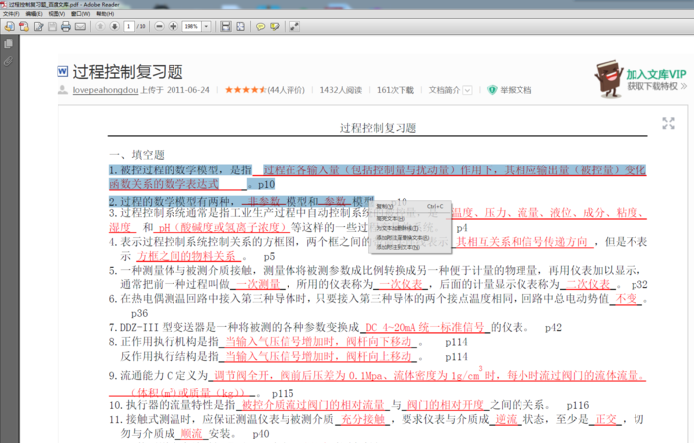Click the zoom percentage field

click(x=192, y=26)
